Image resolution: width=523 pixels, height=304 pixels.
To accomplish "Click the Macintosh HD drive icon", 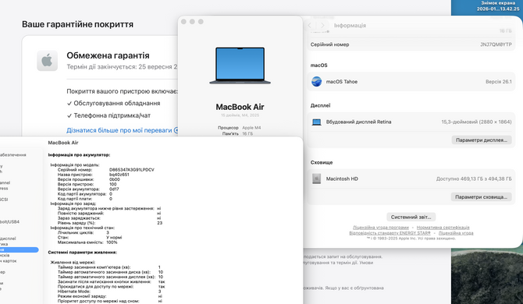I will [316, 179].
